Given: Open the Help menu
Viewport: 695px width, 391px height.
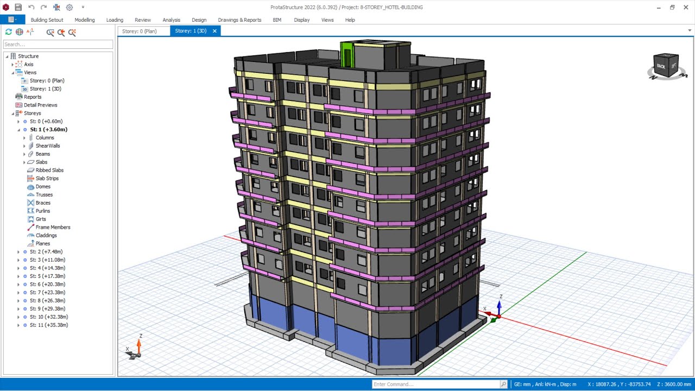Looking at the screenshot, I should tap(350, 20).
